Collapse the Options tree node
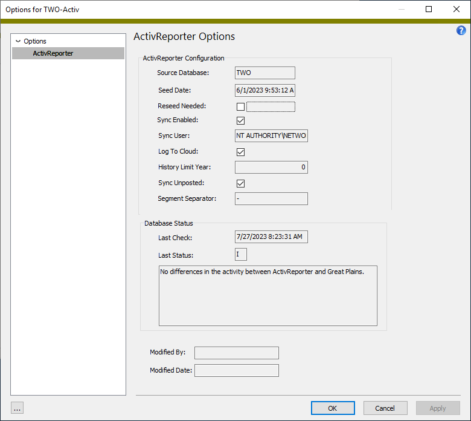Image resolution: width=471 pixels, height=421 pixels. point(18,41)
